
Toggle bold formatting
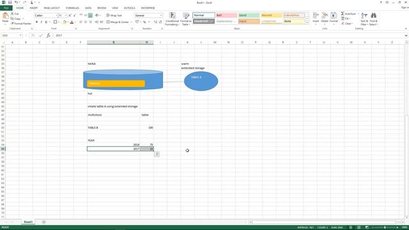(36, 22)
